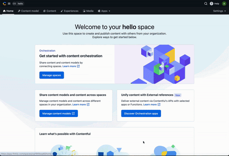
Task: Go to the Home tab
Action: 8,11
